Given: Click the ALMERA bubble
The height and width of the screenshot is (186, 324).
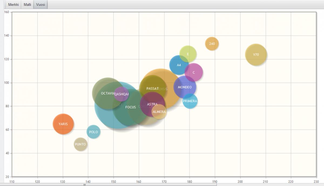Looking at the screenshot, I should [159, 112].
